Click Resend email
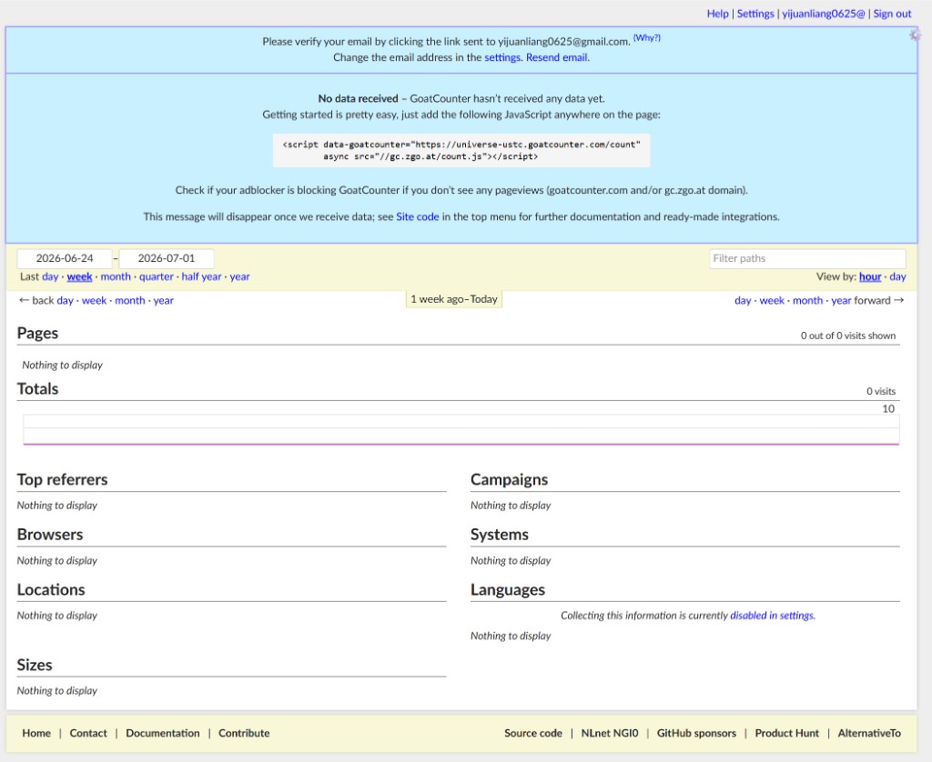932x762 pixels. click(557, 57)
